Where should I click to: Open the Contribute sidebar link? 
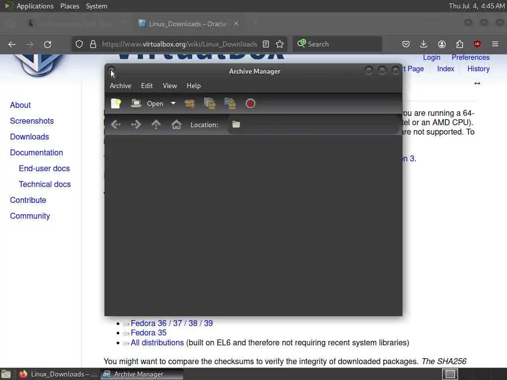(x=28, y=200)
